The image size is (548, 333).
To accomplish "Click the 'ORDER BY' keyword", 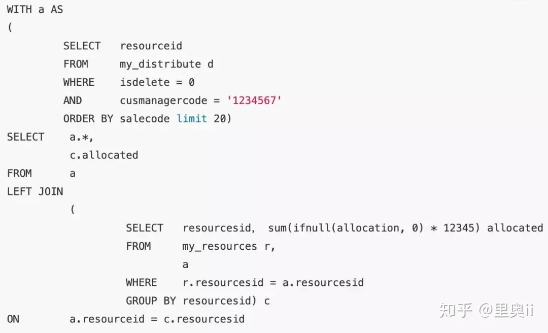I will tap(88, 119).
